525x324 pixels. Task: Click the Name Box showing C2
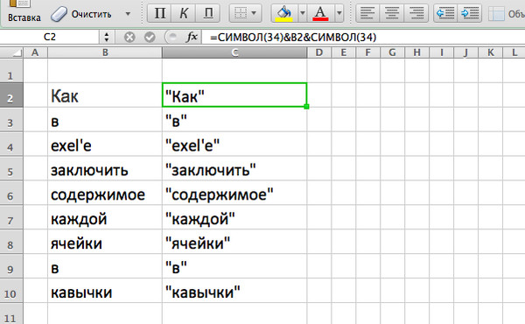(50, 37)
